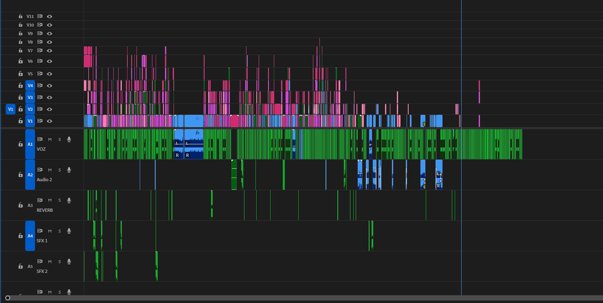Toggle sync lock on VOZ track
Image resolution: width=603 pixels, height=303 pixels.
click(40, 139)
